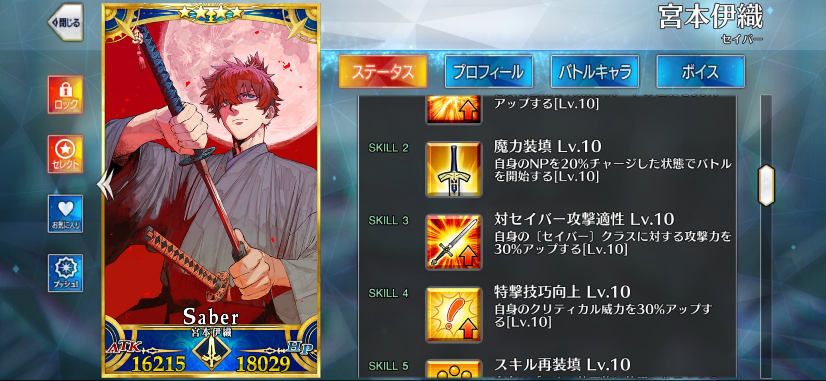Viewport: 826px width, 381px height.
Task: Click the 魔力装填 sword skill icon
Action: coord(454,169)
